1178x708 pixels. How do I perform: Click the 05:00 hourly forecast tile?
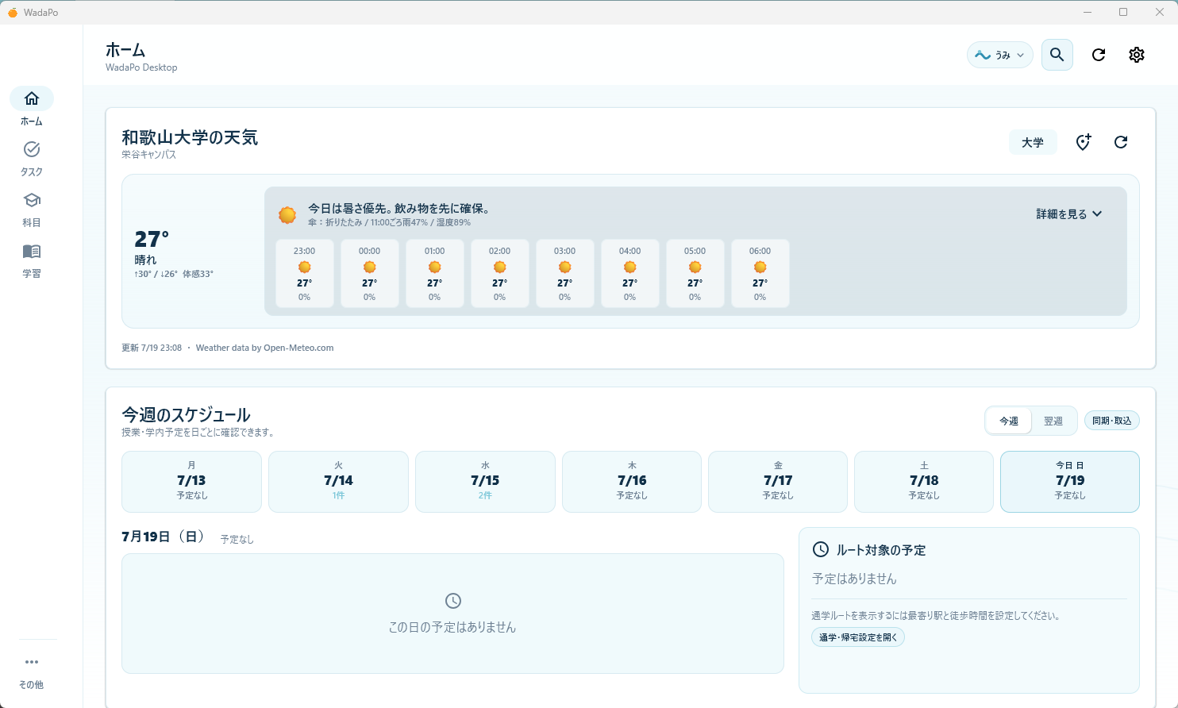tap(695, 273)
